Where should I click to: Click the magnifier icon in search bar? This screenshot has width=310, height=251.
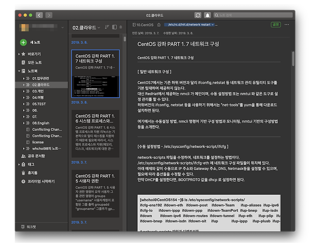[x=217, y=15]
